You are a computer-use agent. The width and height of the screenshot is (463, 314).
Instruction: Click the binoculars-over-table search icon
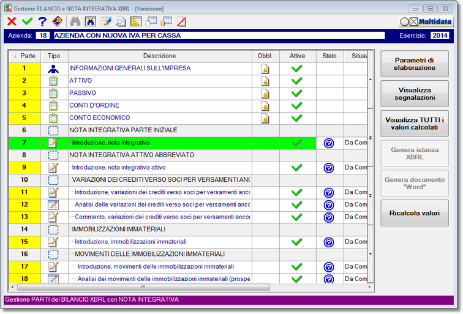pyautogui.click(x=91, y=21)
